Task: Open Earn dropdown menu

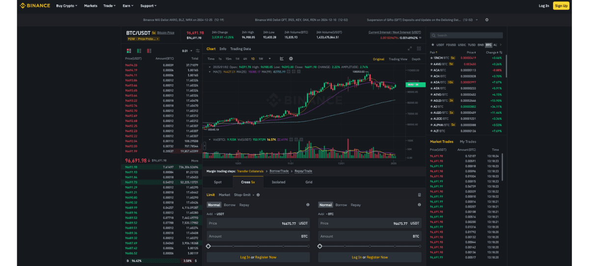Action: point(128,5)
